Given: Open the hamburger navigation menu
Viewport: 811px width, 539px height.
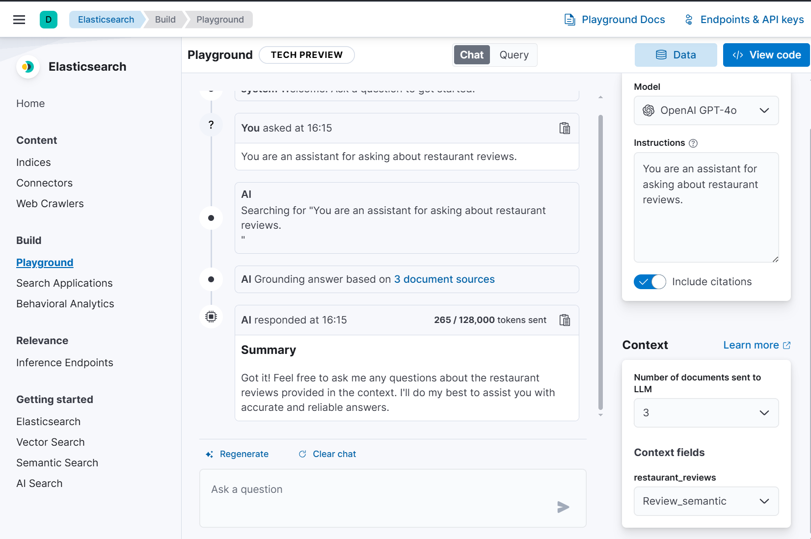Looking at the screenshot, I should tap(19, 20).
